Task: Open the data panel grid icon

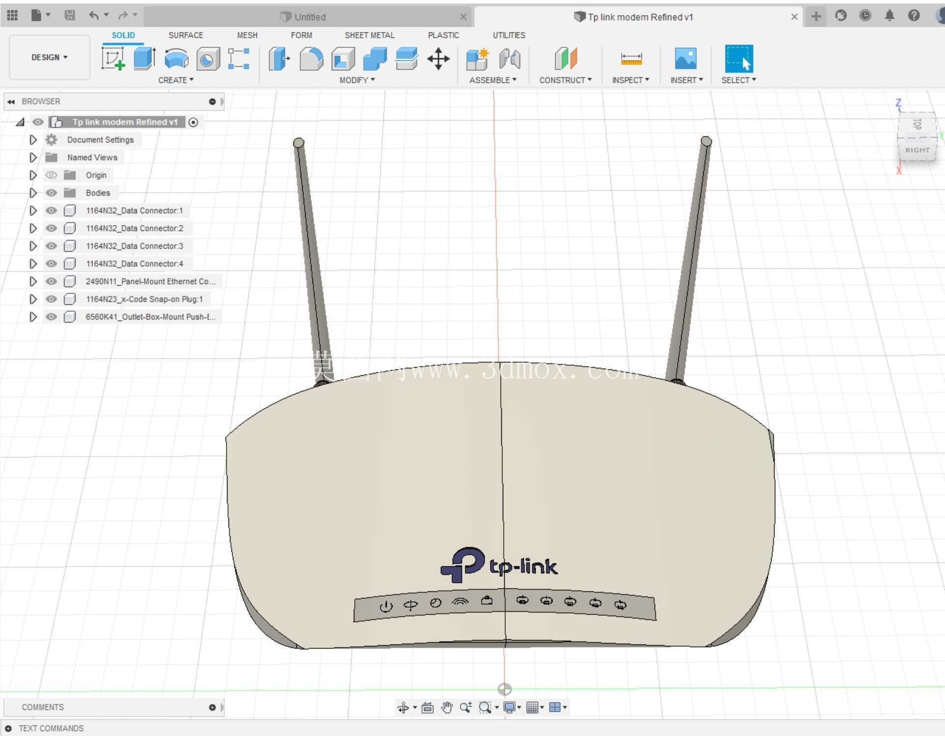Action: 12,15
